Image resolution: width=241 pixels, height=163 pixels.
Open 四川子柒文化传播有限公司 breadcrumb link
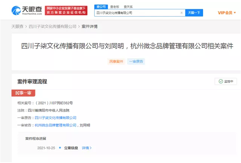coord(53,26)
